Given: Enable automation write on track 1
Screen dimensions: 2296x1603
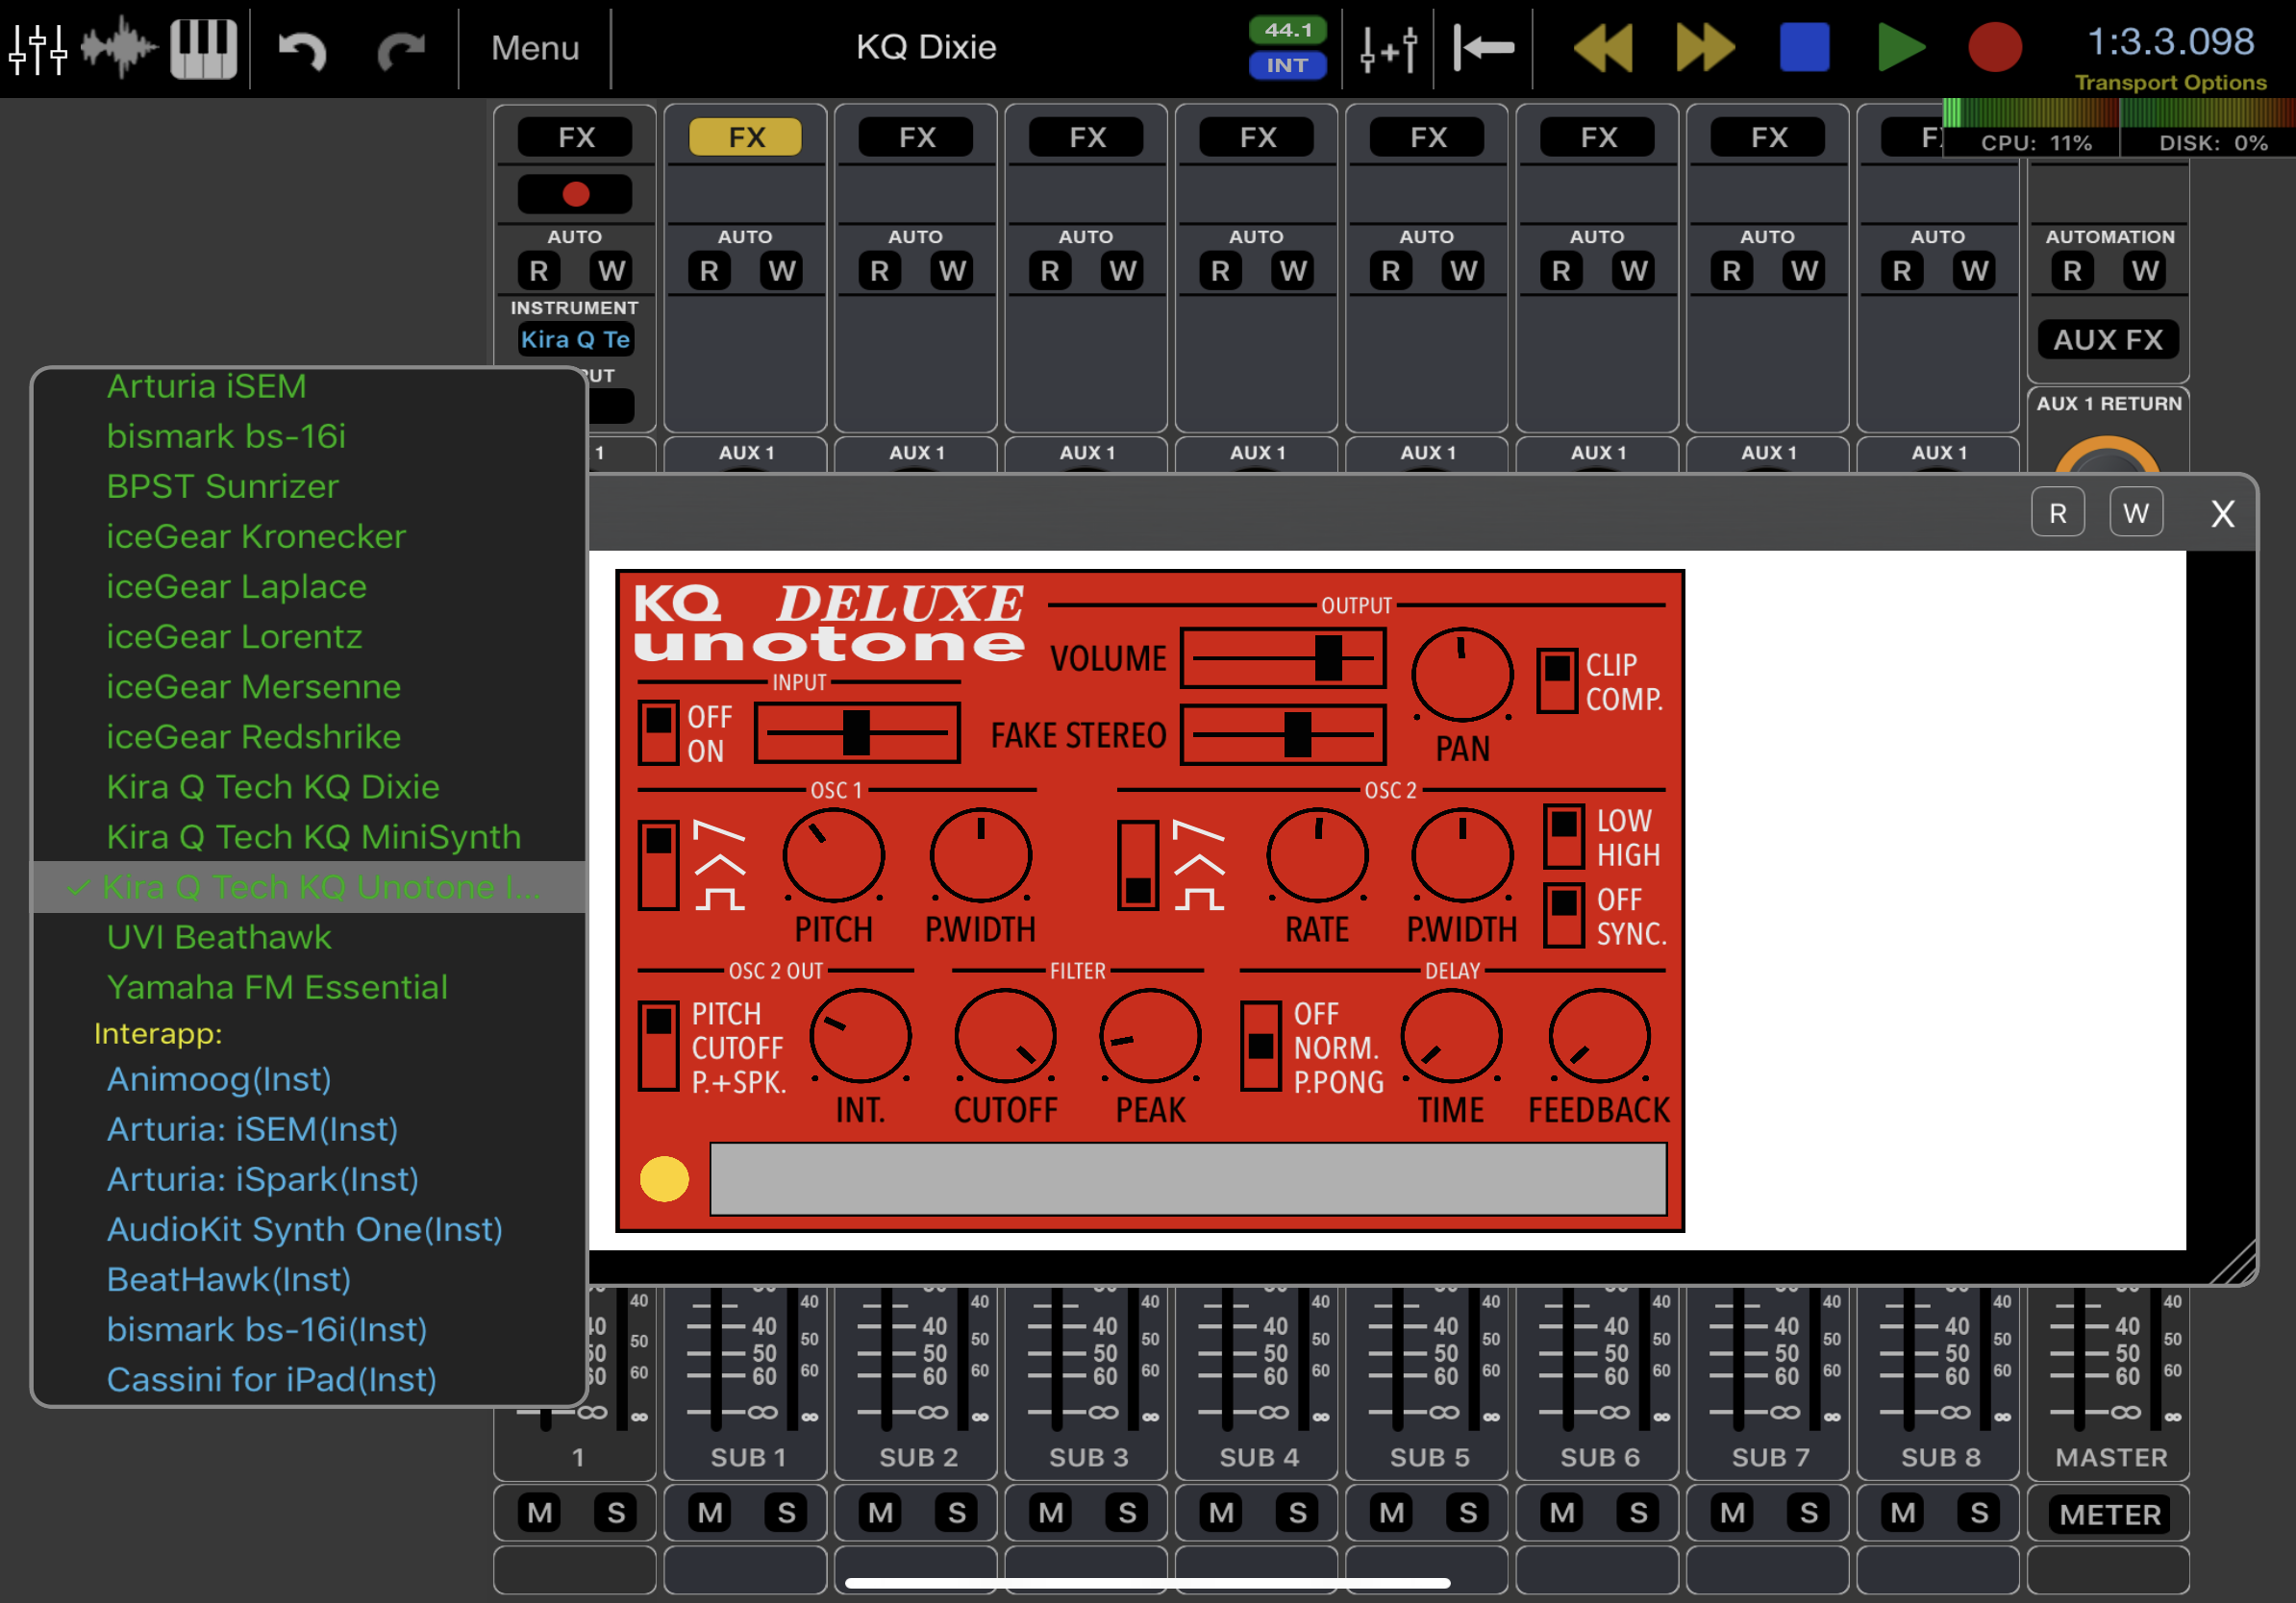Looking at the screenshot, I should (611, 271).
